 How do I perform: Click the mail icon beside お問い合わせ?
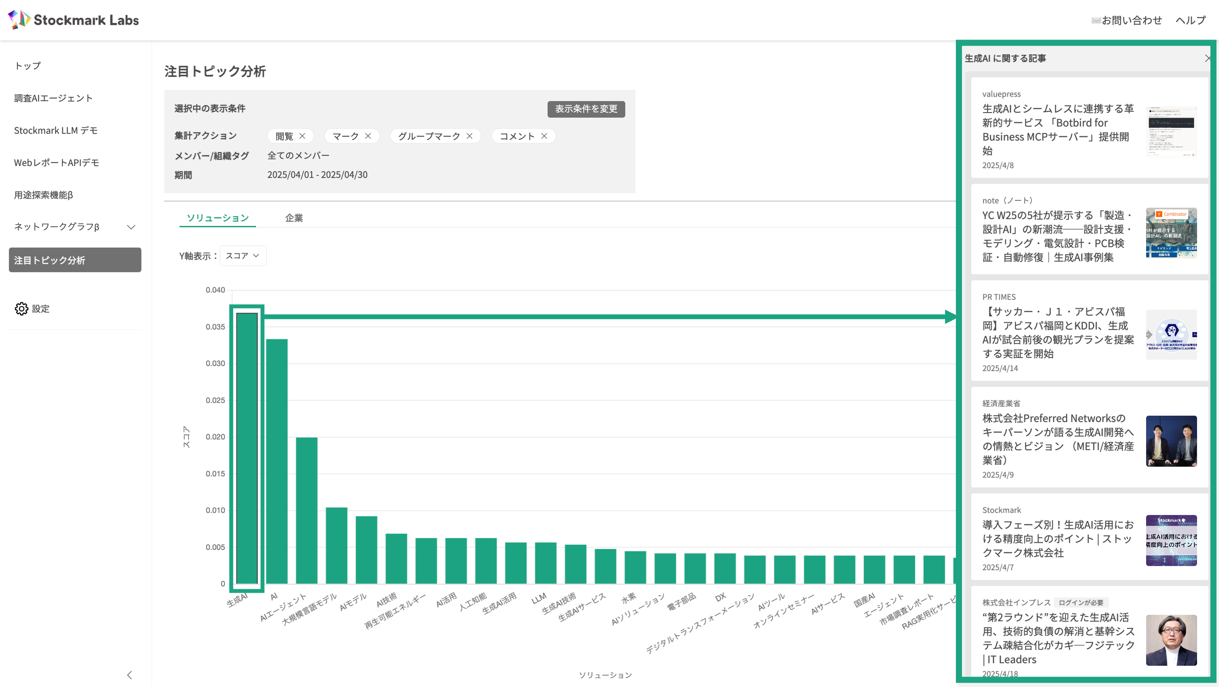coord(1095,20)
